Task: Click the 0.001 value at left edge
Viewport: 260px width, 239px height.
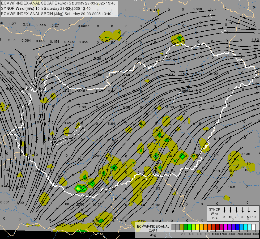Action: coord(5,202)
